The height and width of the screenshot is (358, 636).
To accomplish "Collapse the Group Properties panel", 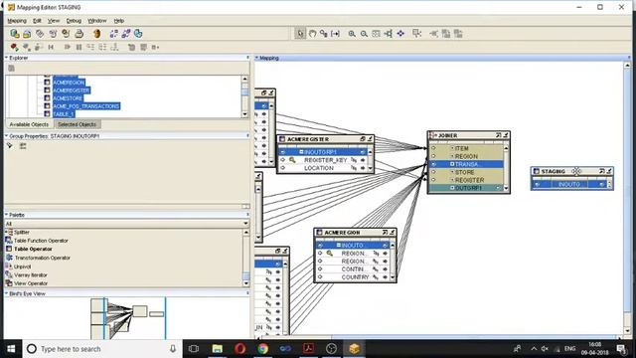I will (x=7, y=136).
